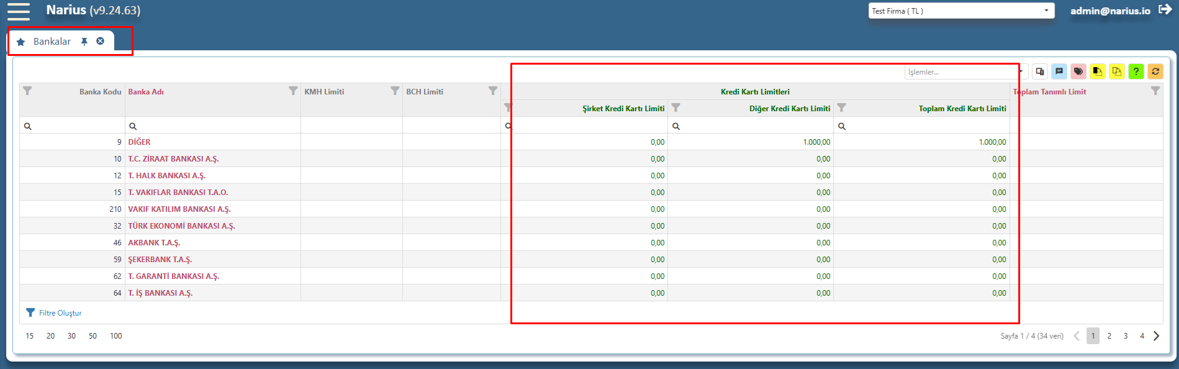Open the Diğer Kredi Kartı Limiti filter funnel

(676, 107)
